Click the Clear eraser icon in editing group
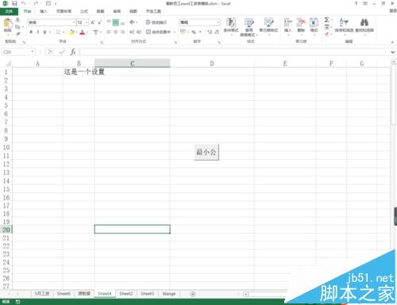 [x=327, y=34]
